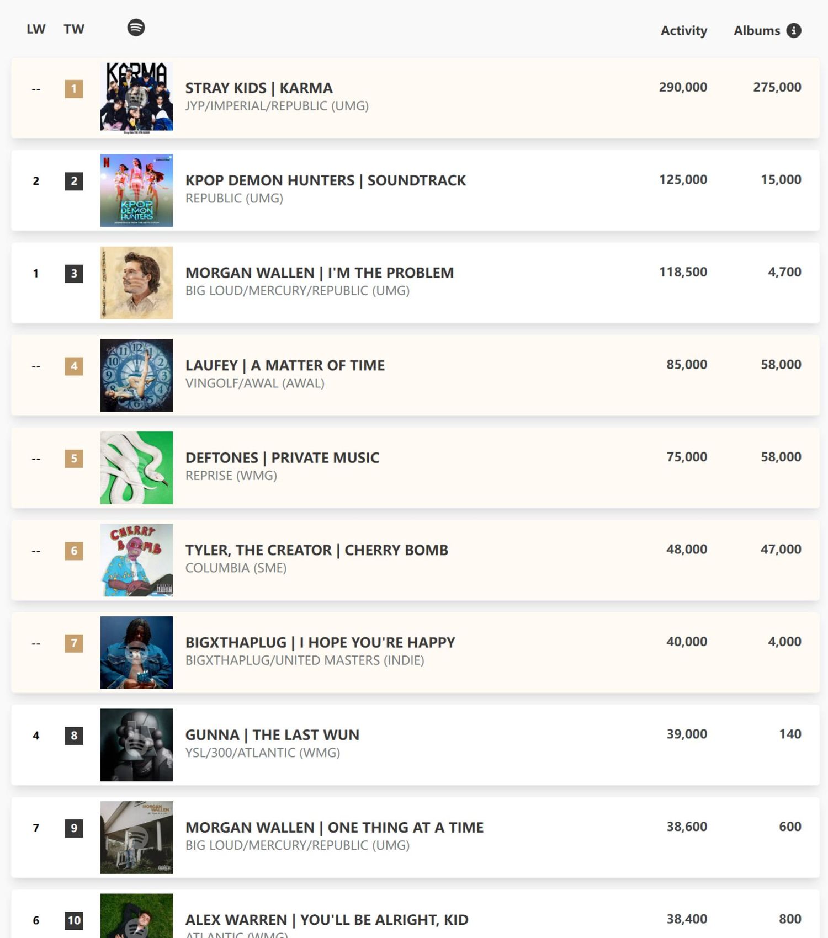The width and height of the screenshot is (828, 938).
Task: Play Gunna The Last Wun via Spotify overlay
Action: [136, 745]
